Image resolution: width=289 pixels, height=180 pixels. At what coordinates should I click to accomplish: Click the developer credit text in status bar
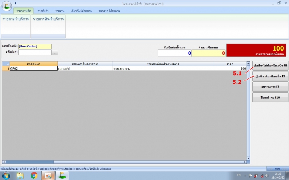click(x=56, y=169)
